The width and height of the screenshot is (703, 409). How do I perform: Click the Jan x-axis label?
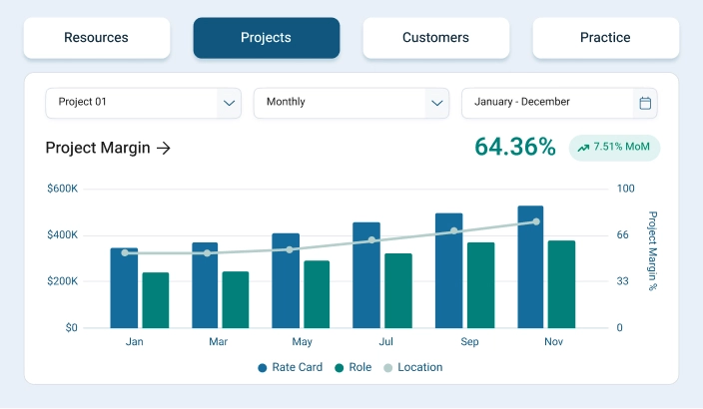tap(135, 342)
